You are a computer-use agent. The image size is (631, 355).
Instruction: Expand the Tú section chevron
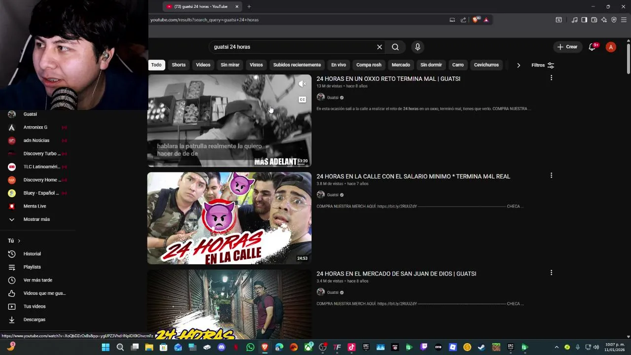(x=19, y=241)
